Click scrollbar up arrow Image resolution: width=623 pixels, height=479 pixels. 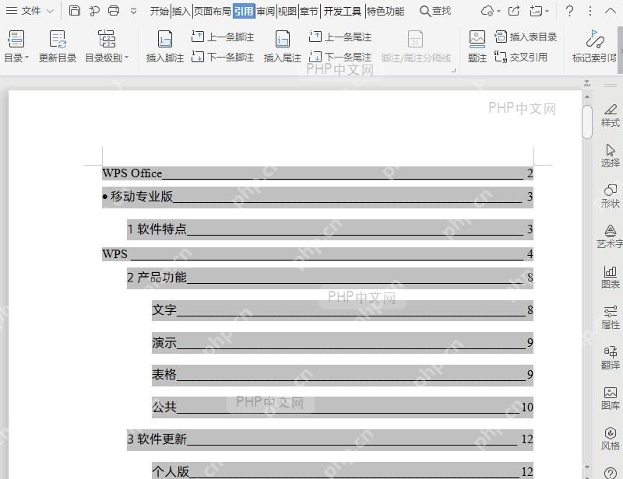tap(587, 96)
